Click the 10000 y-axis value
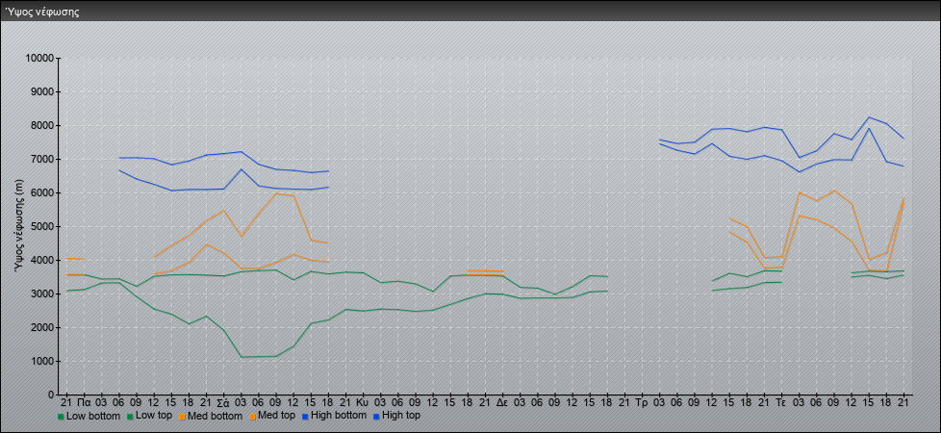The width and height of the screenshot is (941, 433). click(39, 59)
